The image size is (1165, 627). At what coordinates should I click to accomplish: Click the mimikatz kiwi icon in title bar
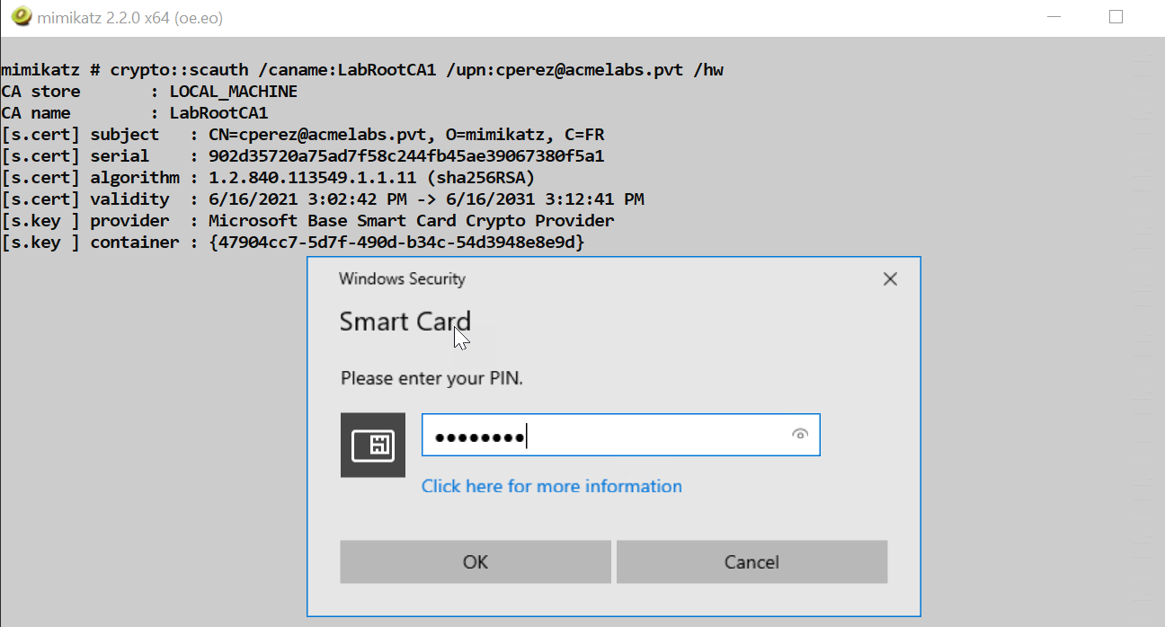20,16
